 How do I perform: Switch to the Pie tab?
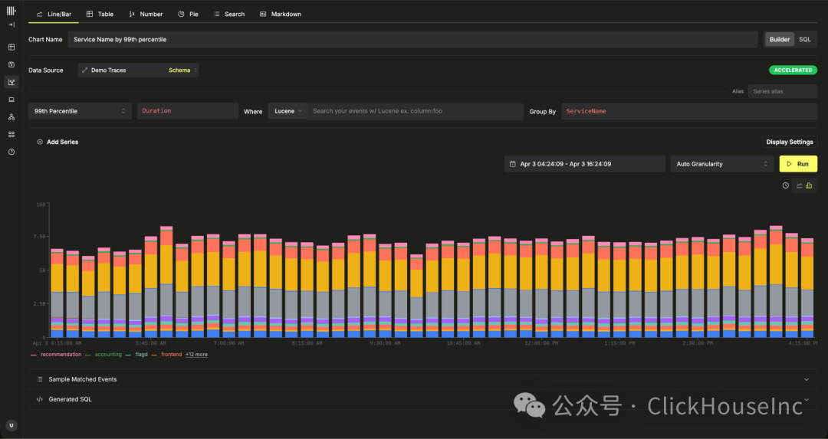(x=188, y=15)
